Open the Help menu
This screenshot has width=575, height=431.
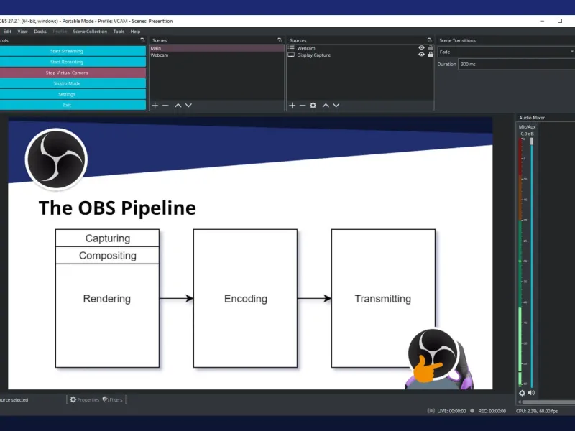pyautogui.click(x=135, y=32)
